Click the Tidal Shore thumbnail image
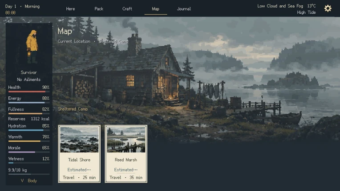This screenshot has width=340, height=191. (x=79, y=140)
